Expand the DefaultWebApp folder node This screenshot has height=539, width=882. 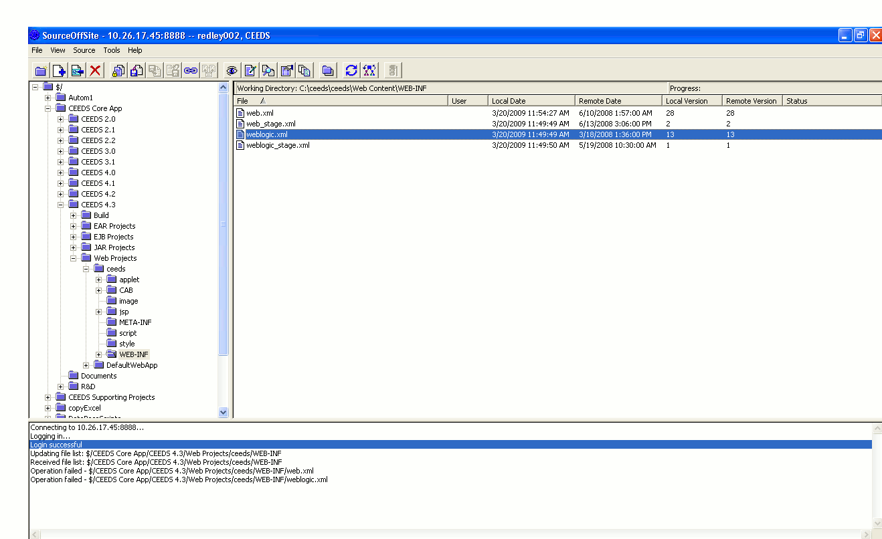(86, 365)
